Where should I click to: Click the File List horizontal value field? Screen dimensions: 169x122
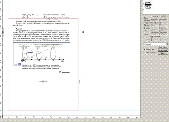tap(155, 25)
